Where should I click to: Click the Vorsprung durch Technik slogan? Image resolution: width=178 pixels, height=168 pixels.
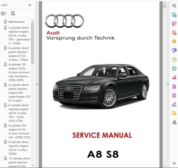click(81, 38)
